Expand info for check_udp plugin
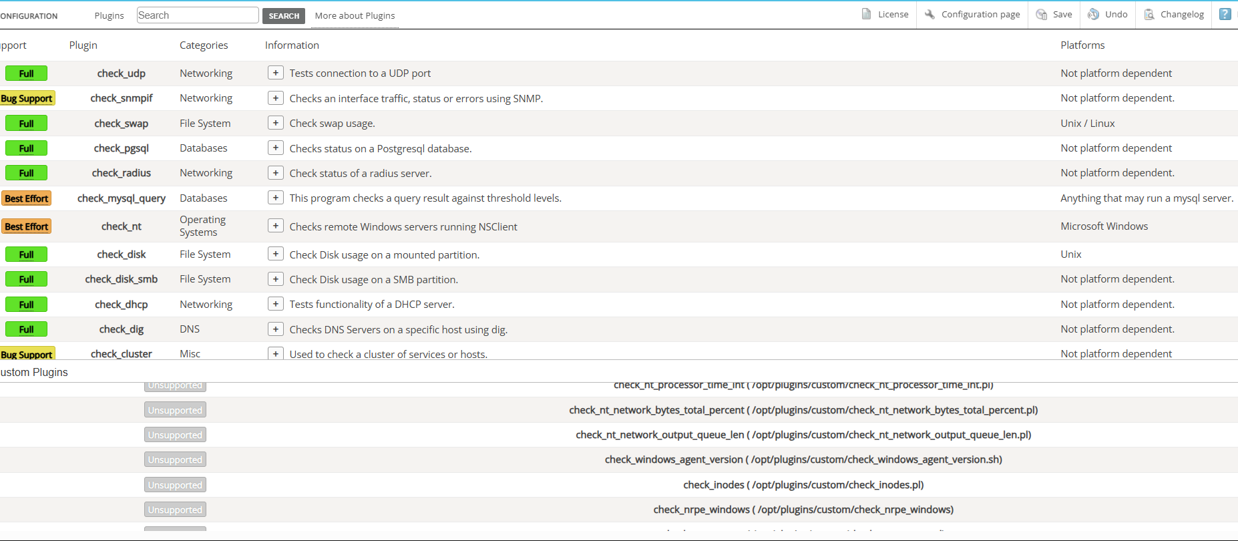This screenshot has width=1238, height=541. pos(275,73)
